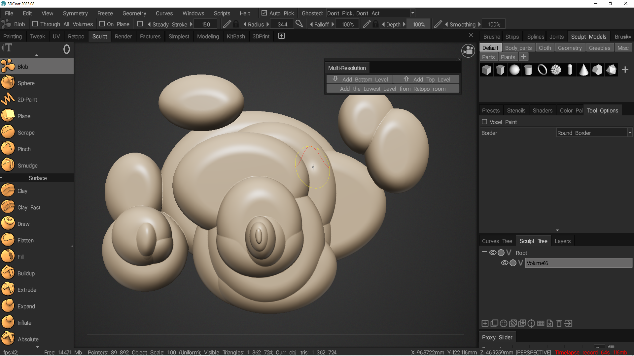Click the Radius value field
Screen dimensions: 634x356
(282, 24)
